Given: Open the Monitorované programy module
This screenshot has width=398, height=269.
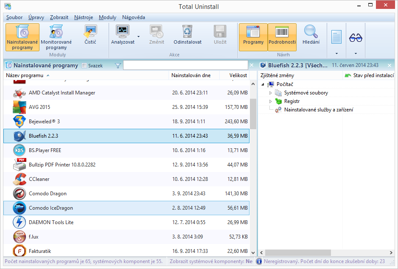Looking at the screenshot, I should click(56, 37).
